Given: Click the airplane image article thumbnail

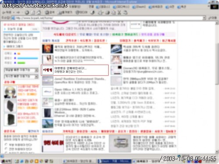Looking at the screenshot, I should point(48,124).
